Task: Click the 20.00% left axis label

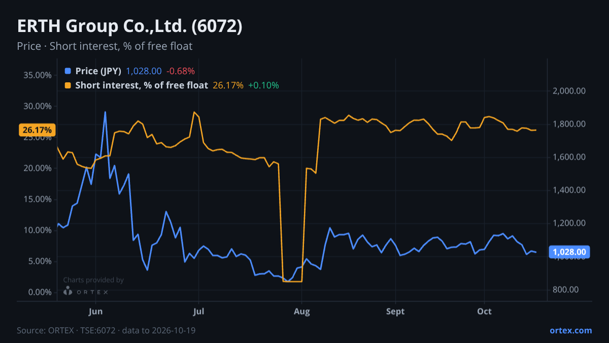Action: tap(38, 168)
